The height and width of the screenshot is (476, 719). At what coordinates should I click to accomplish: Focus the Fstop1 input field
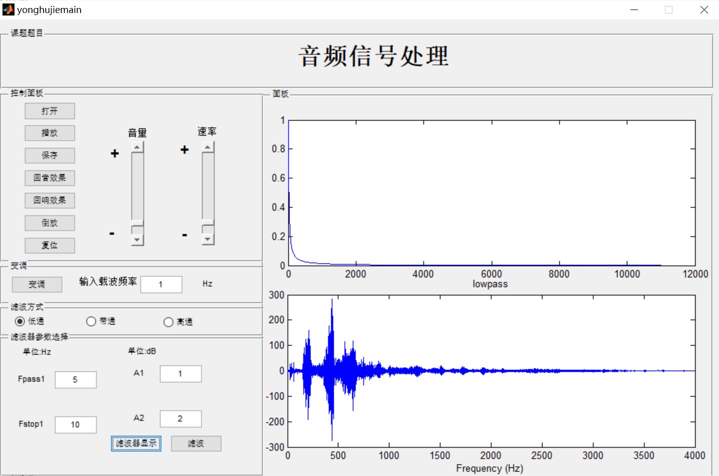[x=76, y=425]
